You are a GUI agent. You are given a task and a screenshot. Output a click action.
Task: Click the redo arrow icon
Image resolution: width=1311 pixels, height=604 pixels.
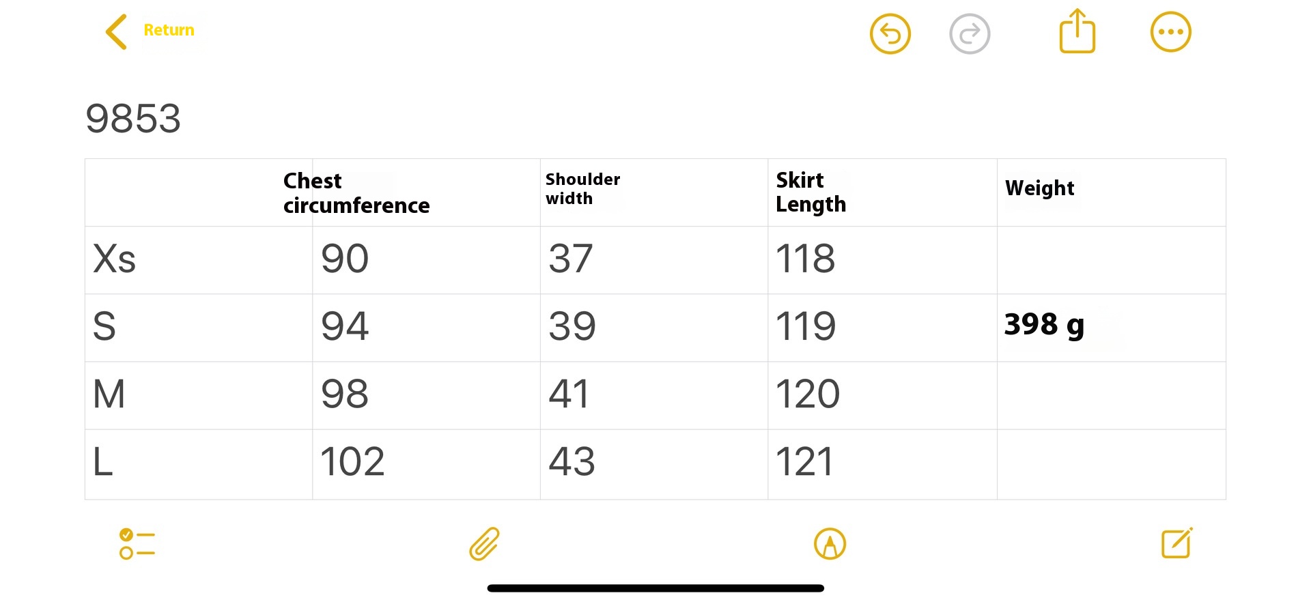pyautogui.click(x=970, y=33)
